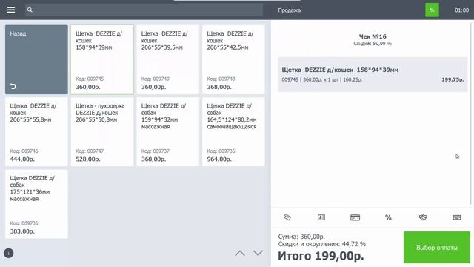Click the 01:00 clock display
Screen dimensions: 474x267
pos(461,10)
